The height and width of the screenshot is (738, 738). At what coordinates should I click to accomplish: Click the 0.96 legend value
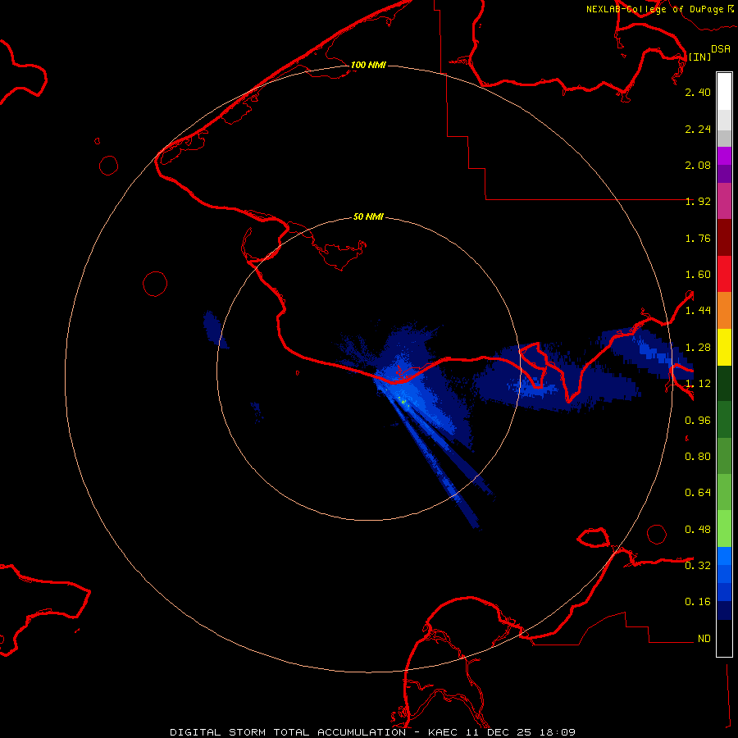698,421
